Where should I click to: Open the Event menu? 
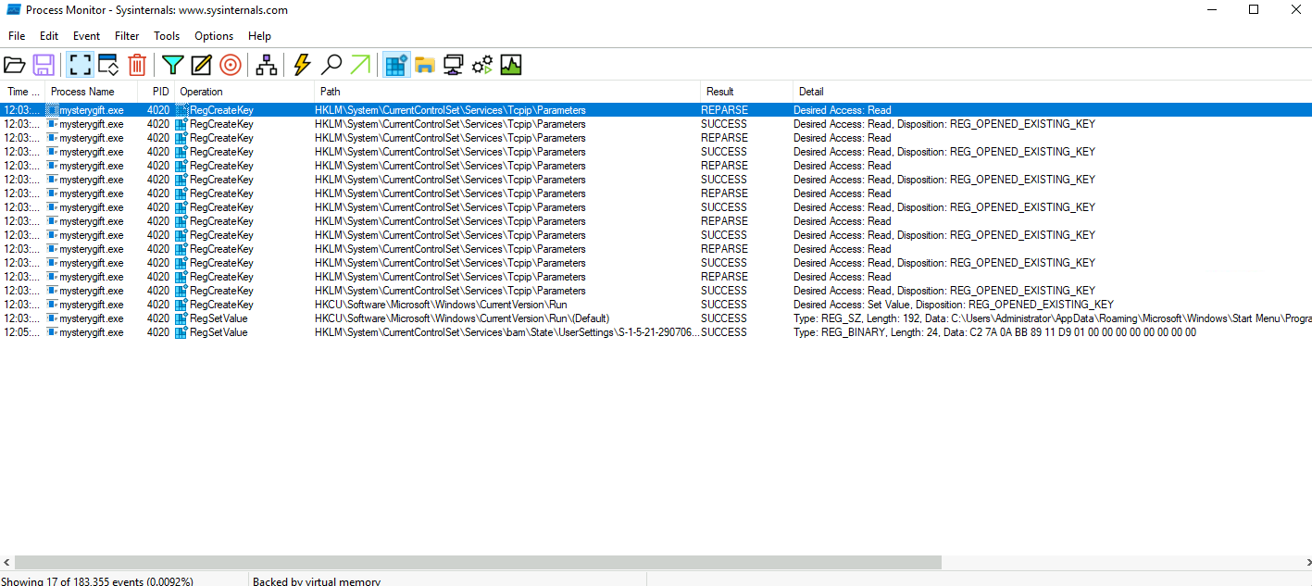tap(86, 36)
